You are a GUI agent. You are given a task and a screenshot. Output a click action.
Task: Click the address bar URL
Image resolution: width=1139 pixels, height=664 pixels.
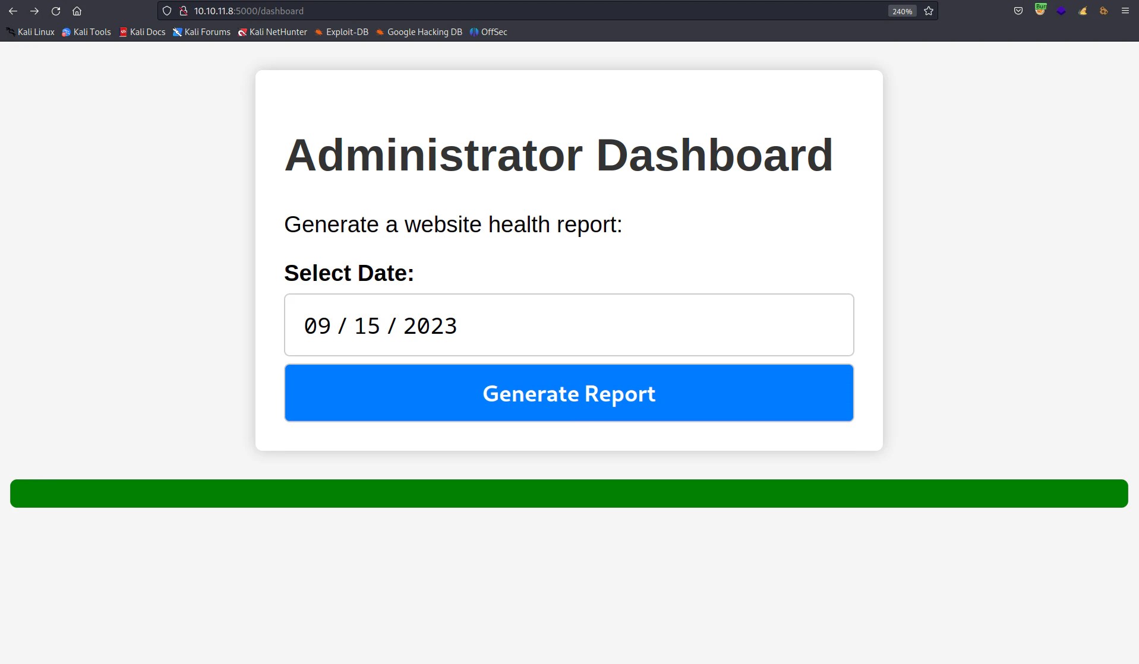[x=248, y=11]
